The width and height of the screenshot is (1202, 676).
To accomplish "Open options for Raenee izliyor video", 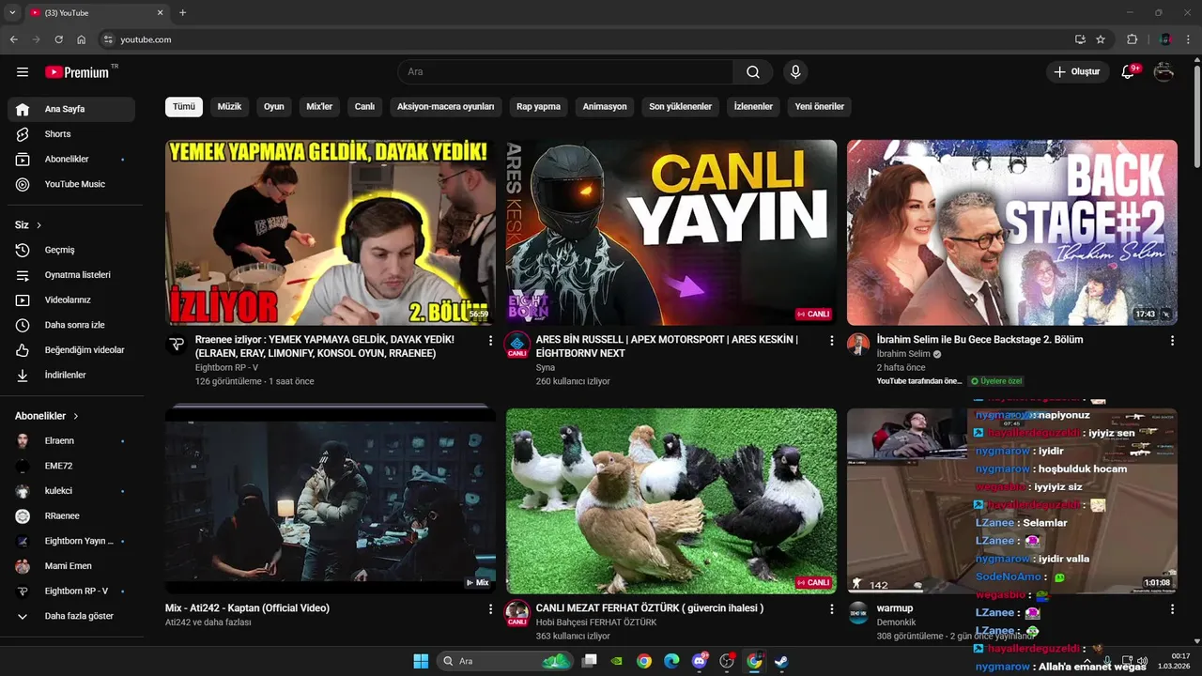I will [x=490, y=341].
